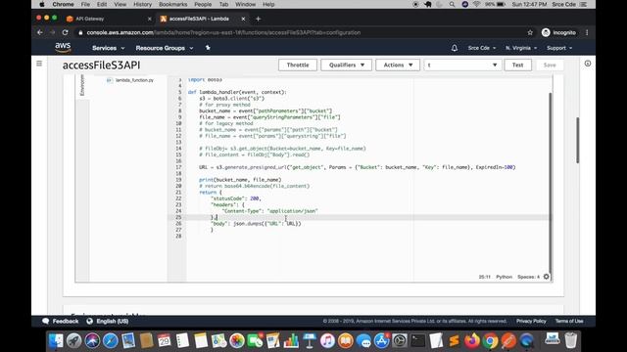Open the Trash in the dock
This screenshot has width=627, height=352.
pos(571,341)
